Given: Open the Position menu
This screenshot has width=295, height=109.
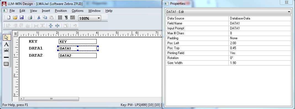Looking at the screenshot, I should 61,11.
